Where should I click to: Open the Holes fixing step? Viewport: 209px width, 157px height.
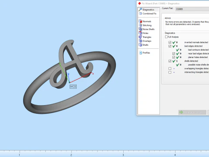point(144,33)
